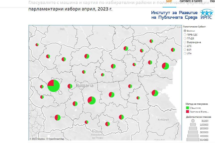Click the pie marker over the Blagoevgrad label
This screenshot has width=215, height=143.
pos(58,117)
